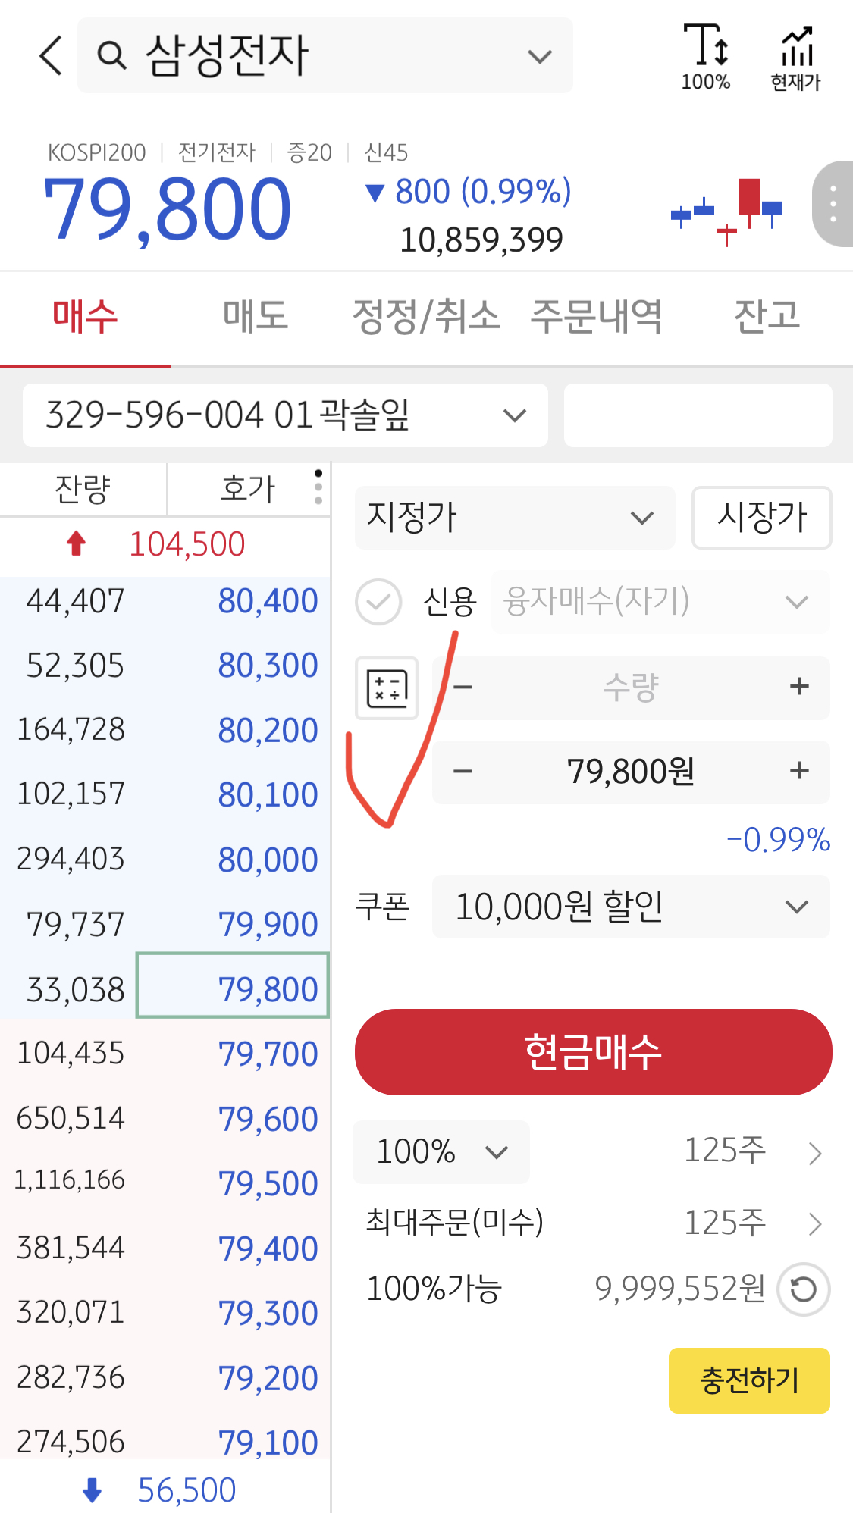
Task: Switch to the 매도 tab
Action: 256,317
